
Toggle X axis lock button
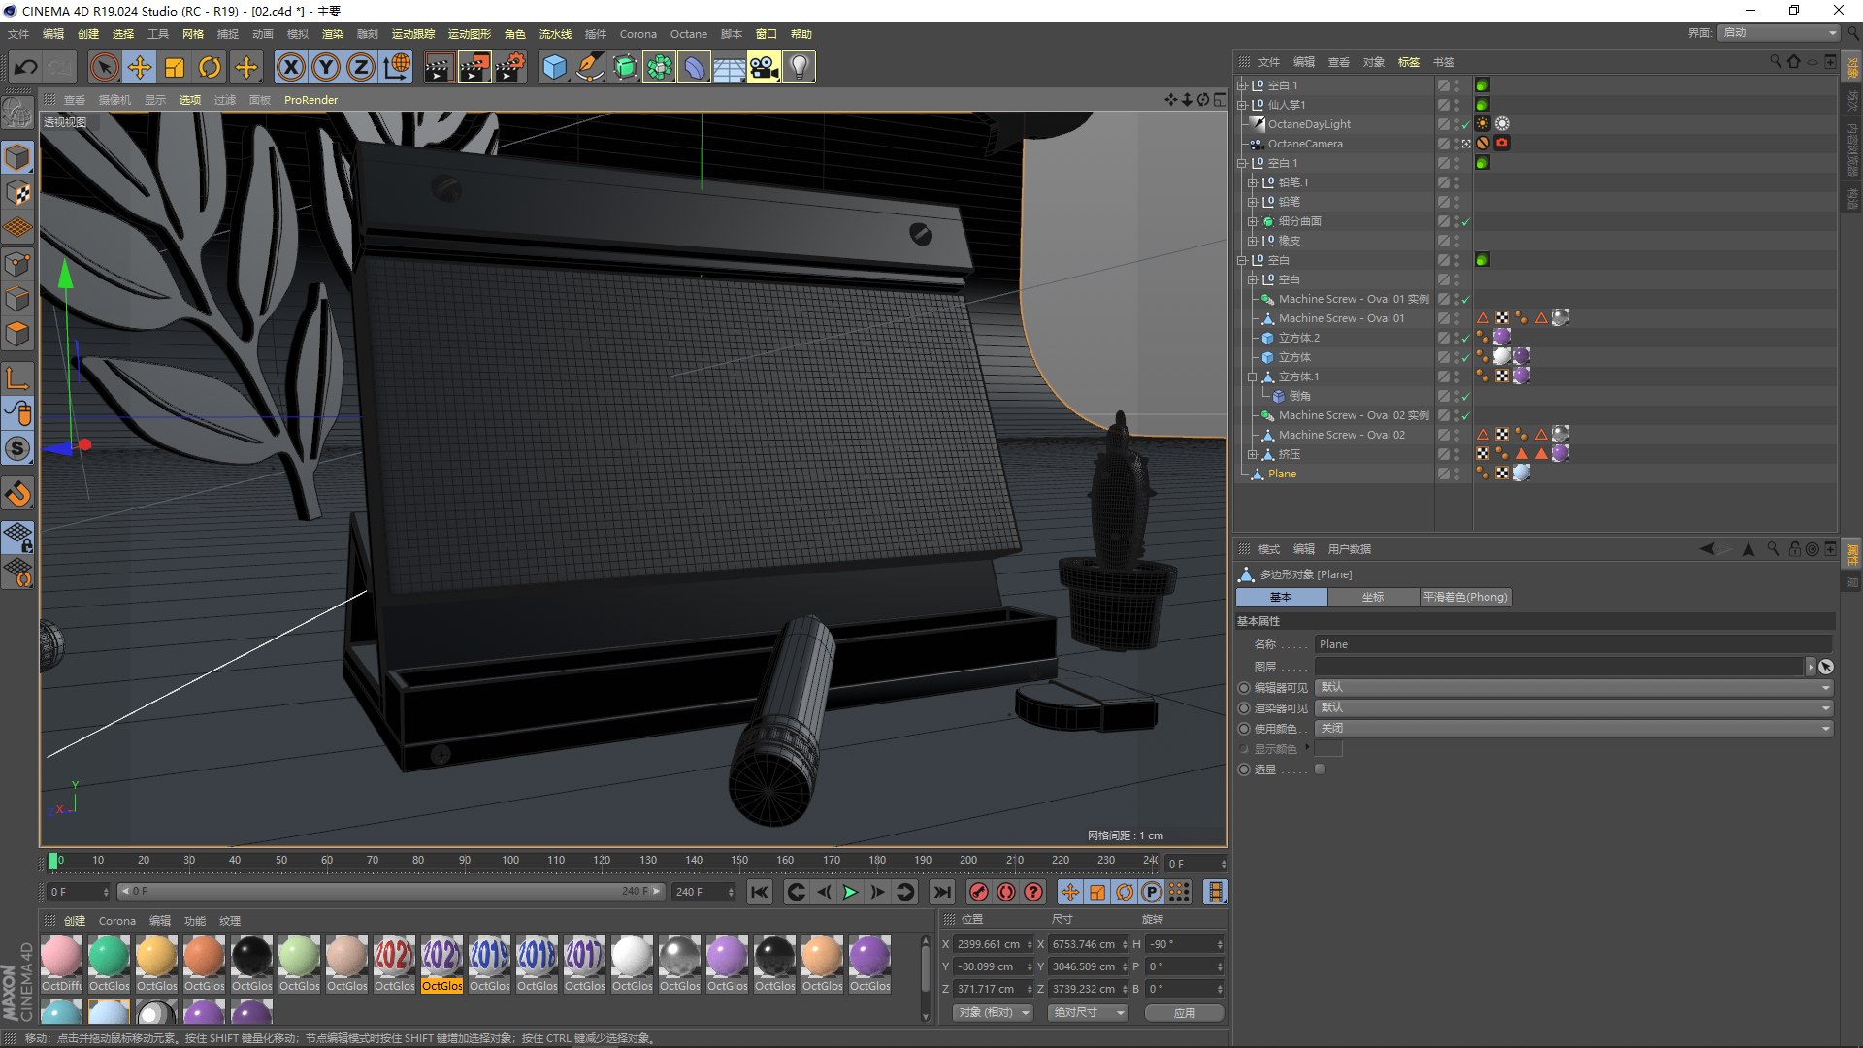[x=290, y=67]
